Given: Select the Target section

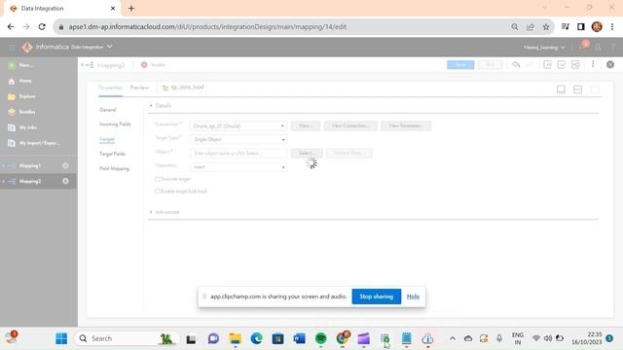Looking at the screenshot, I should [x=107, y=139].
